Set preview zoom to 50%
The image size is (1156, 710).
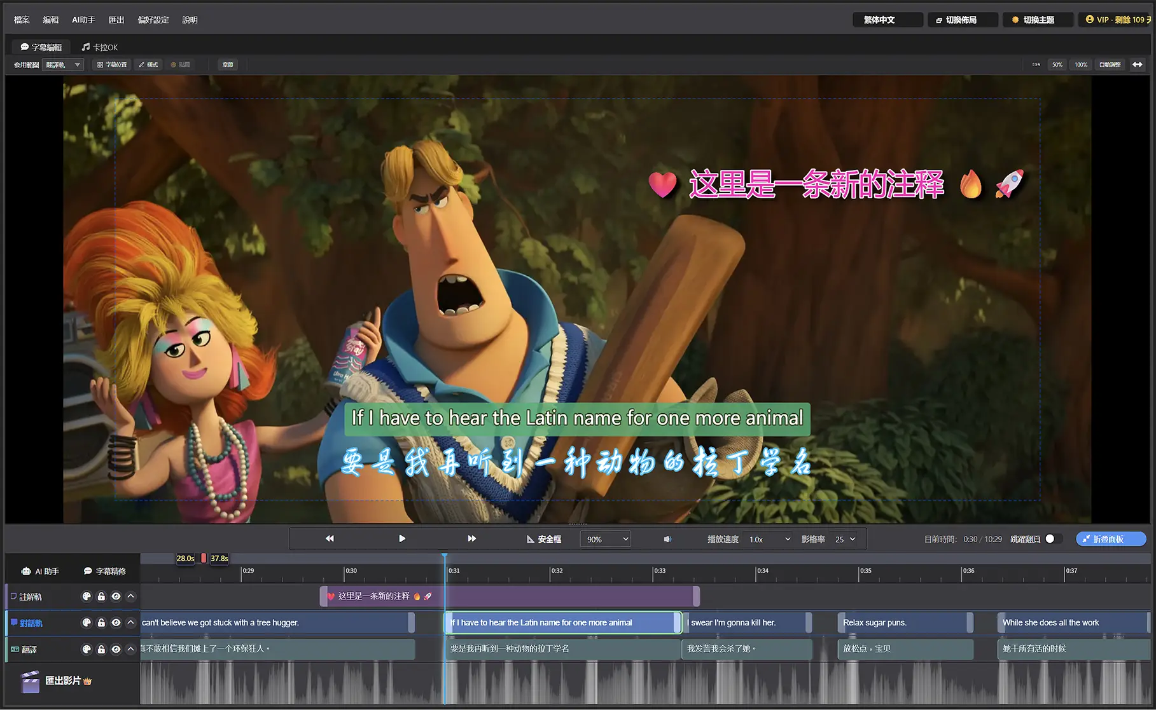click(x=1057, y=65)
